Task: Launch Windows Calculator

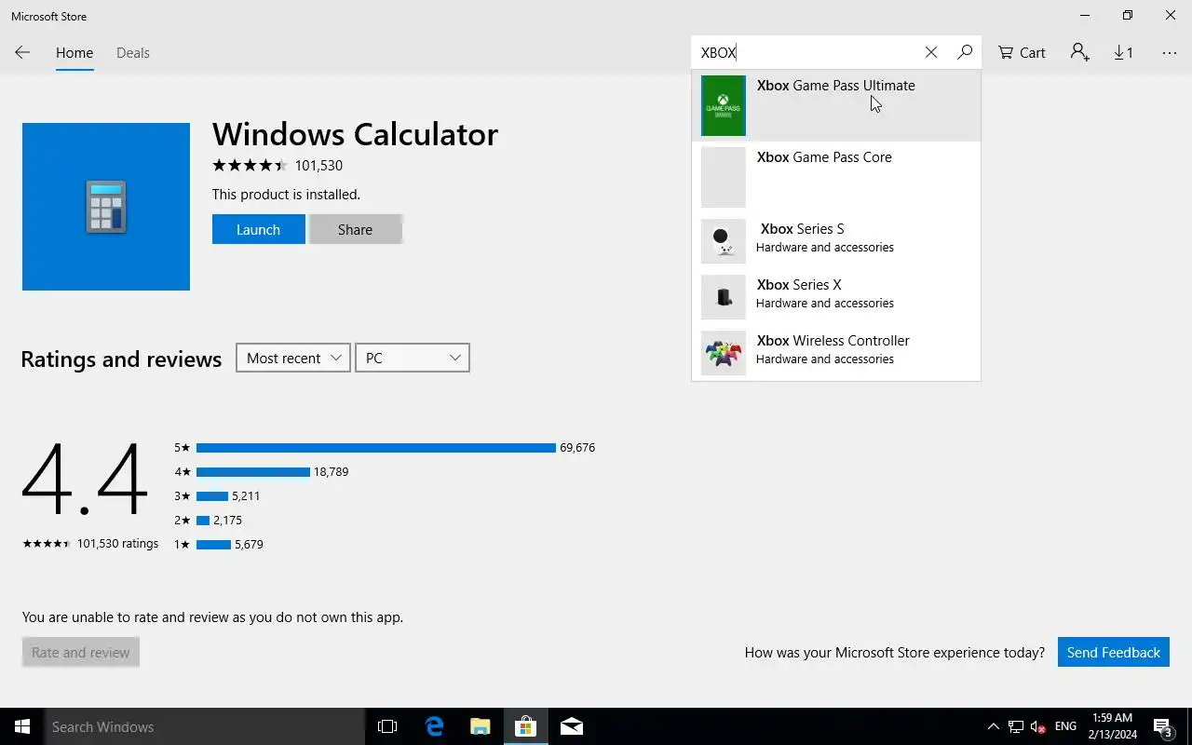Action: (259, 229)
